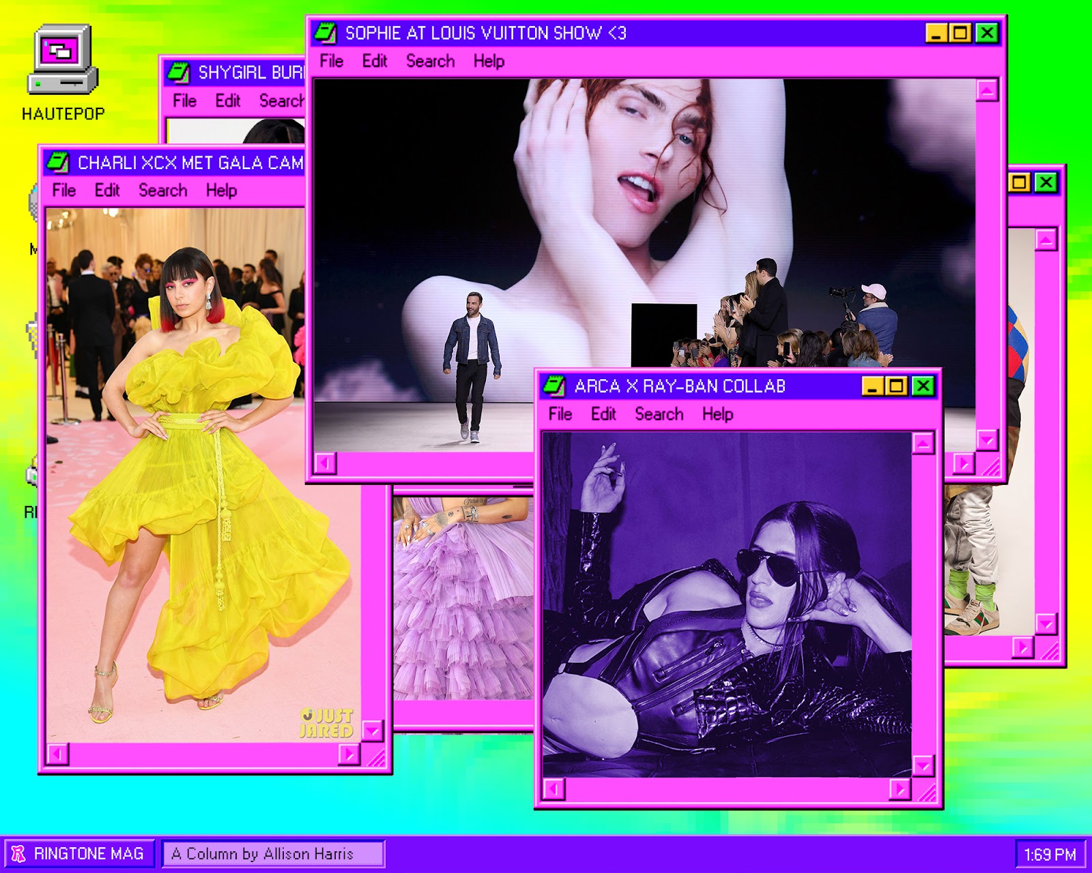This screenshot has width=1092, height=873.
Task: Click the notepad icon in the SOPHIE window title bar
Action: [325, 32]
